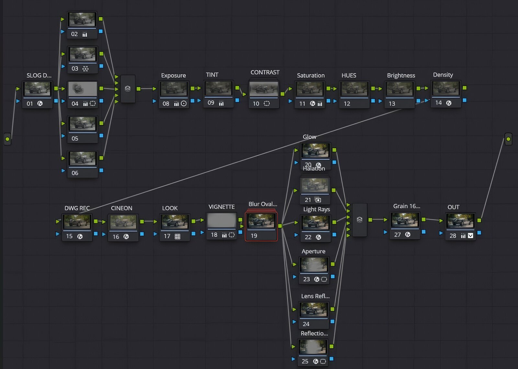This screenshot has height=369, width=518.
Task: Select node 06 thumbnail
Action: (x=83, y=158)
